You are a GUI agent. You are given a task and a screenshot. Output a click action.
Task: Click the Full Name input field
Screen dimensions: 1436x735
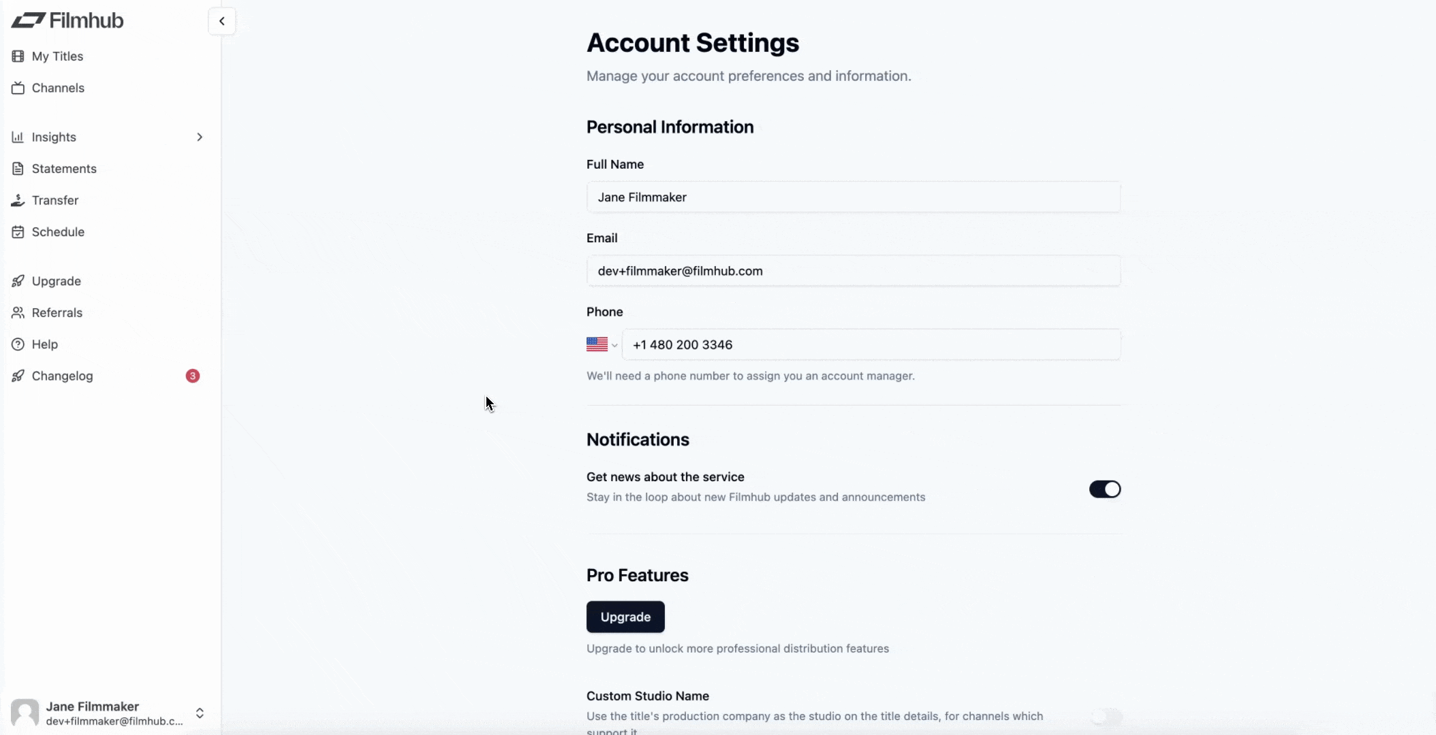(853, 197)
